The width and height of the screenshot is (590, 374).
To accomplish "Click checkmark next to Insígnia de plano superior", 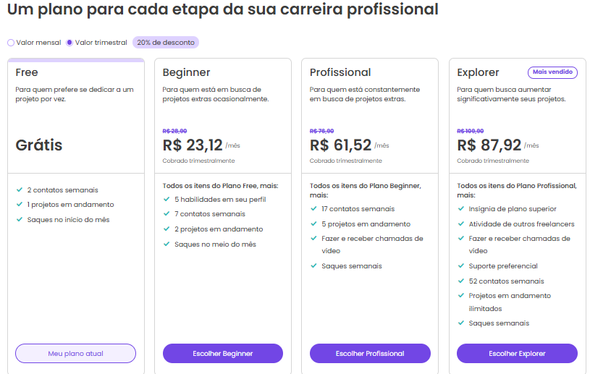I will click(x=461, y=209).
